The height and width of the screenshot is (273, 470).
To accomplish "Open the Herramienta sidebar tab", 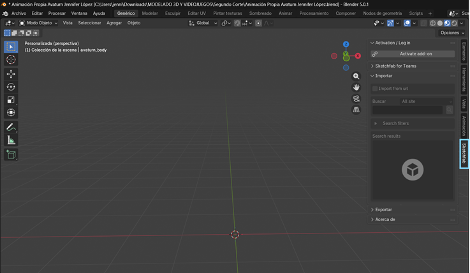I will click(x=464, y=80).
